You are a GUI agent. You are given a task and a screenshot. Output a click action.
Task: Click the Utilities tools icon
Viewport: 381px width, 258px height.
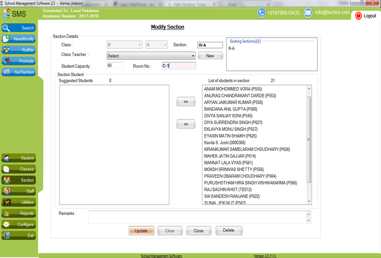pyautogui.click(x=7, y=202)
